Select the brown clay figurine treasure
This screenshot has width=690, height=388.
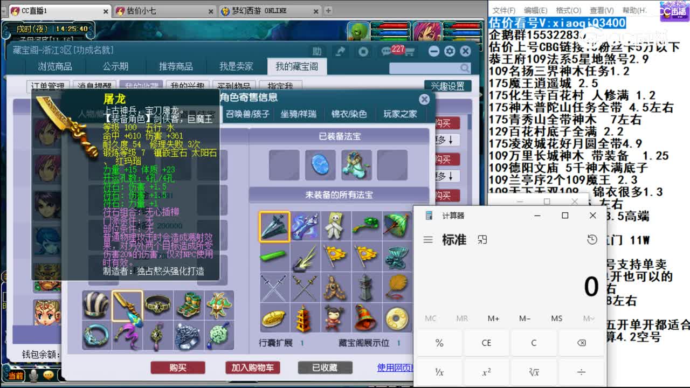336,288
